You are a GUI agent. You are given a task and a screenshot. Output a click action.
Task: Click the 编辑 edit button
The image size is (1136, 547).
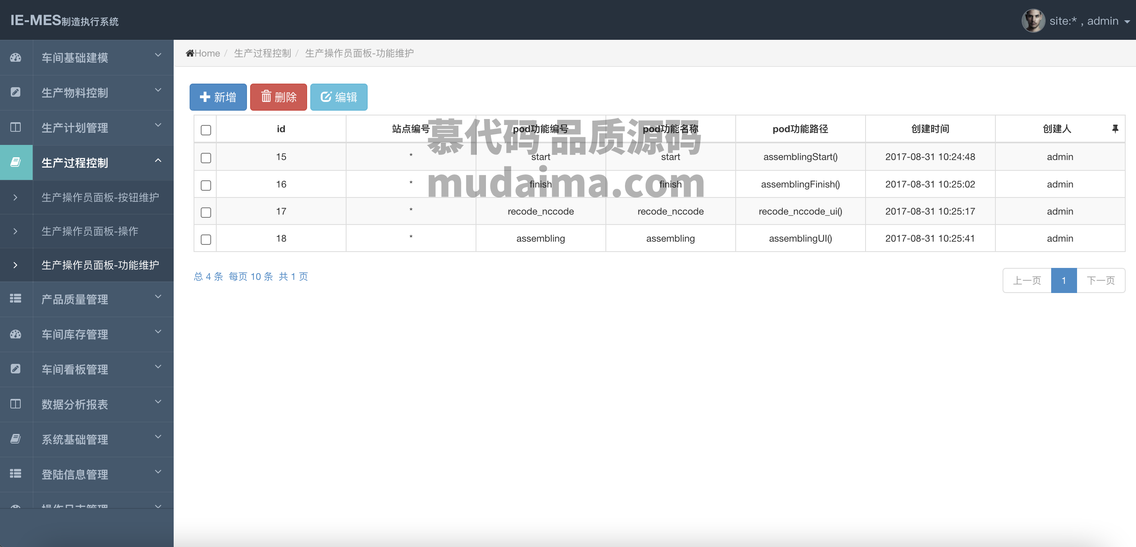tap(339, 97)
